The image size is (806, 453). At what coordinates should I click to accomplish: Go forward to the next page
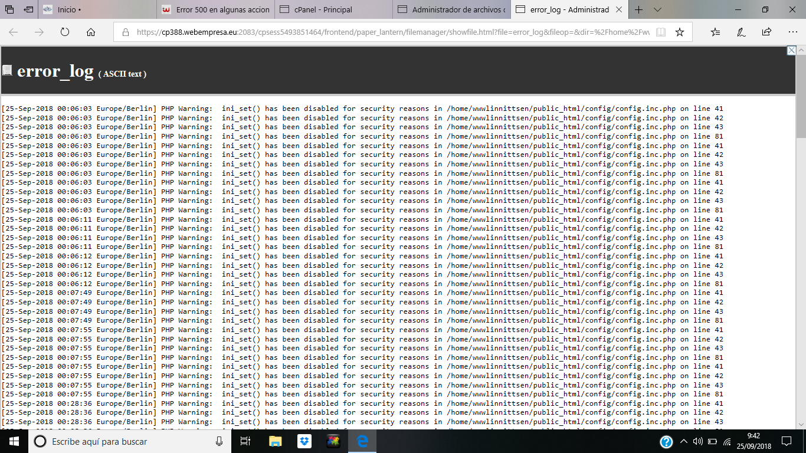coord(39,32)
